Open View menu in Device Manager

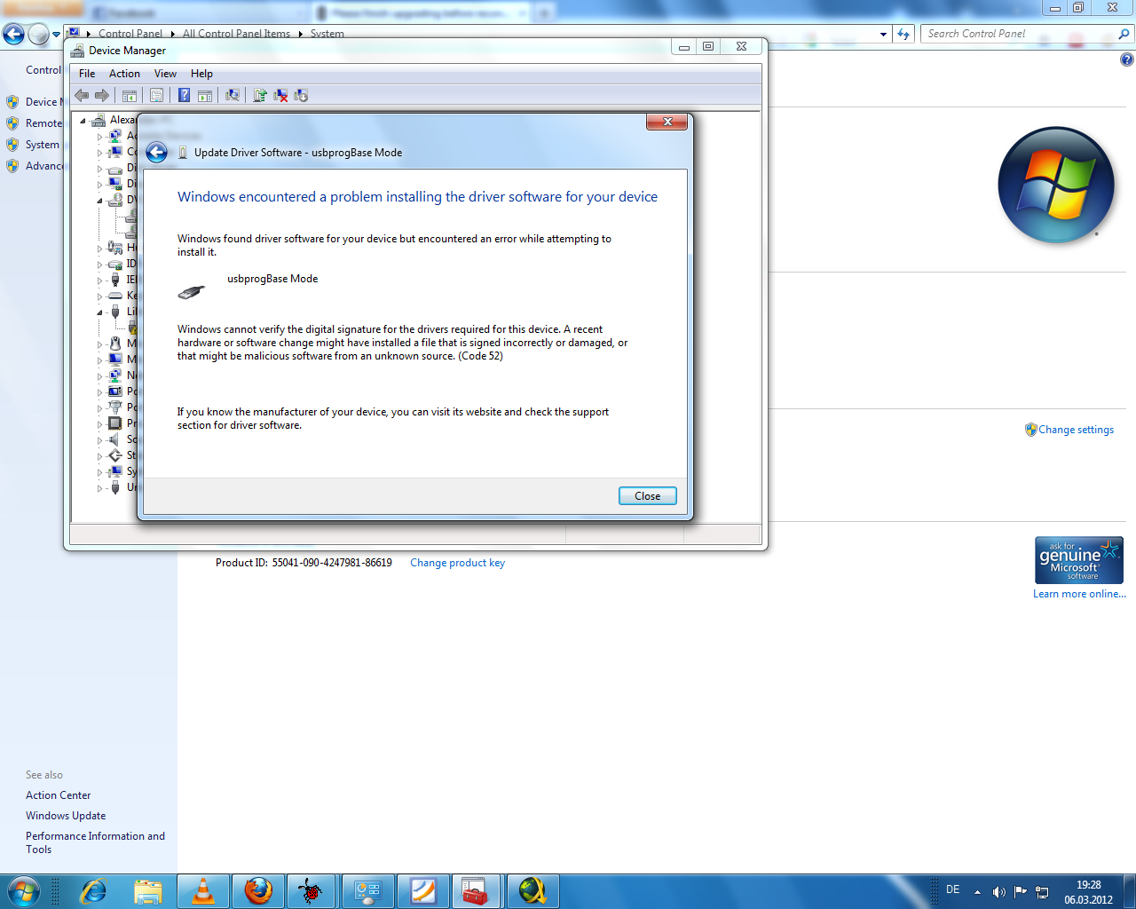coord(165,74)
